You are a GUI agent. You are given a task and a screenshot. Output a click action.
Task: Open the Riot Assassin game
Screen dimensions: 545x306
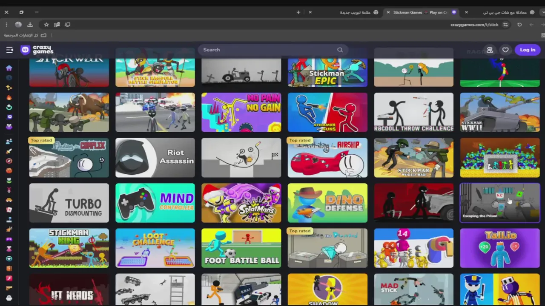pos(155,158)
